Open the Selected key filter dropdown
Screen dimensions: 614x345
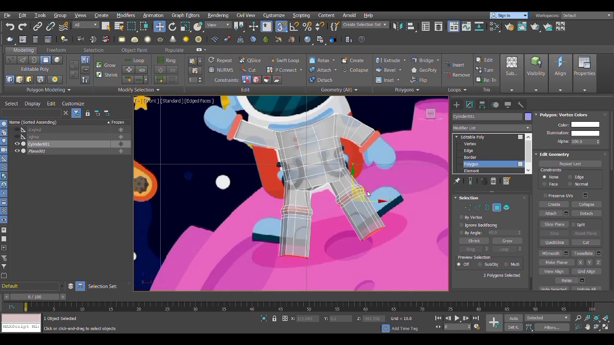[x=547, y=318]
